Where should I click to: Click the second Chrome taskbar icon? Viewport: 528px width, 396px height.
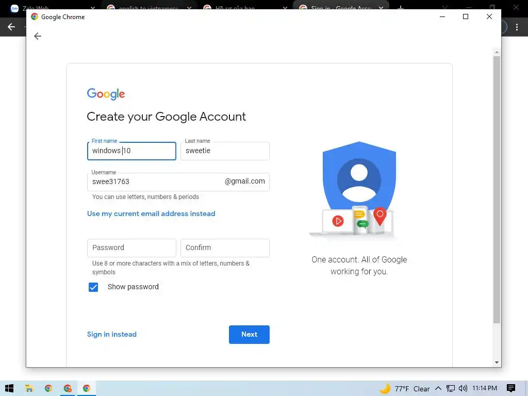tap(68, 388)
